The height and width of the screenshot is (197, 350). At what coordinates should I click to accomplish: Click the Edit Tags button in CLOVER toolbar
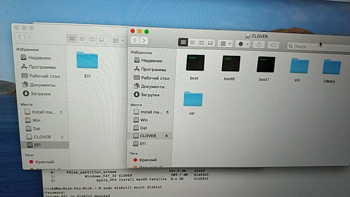(273, 45)
